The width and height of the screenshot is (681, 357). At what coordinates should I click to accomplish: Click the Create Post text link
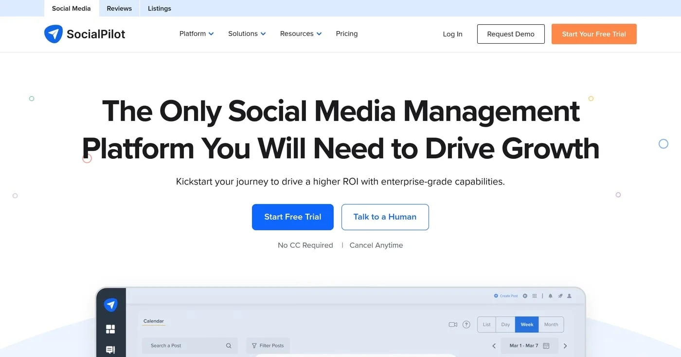(x=509, y=296)
